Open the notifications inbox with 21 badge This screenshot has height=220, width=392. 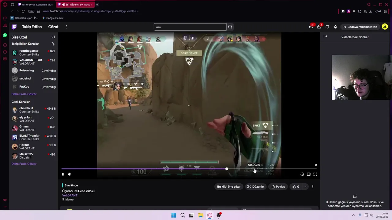[311, 27]
